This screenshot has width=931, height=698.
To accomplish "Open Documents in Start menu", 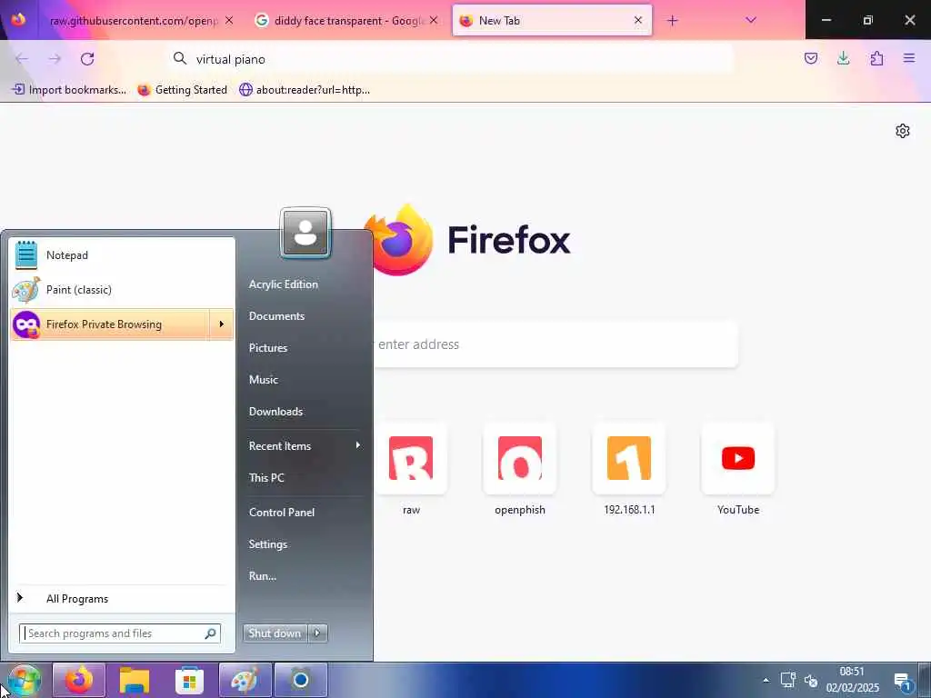I will click(276, 316).
